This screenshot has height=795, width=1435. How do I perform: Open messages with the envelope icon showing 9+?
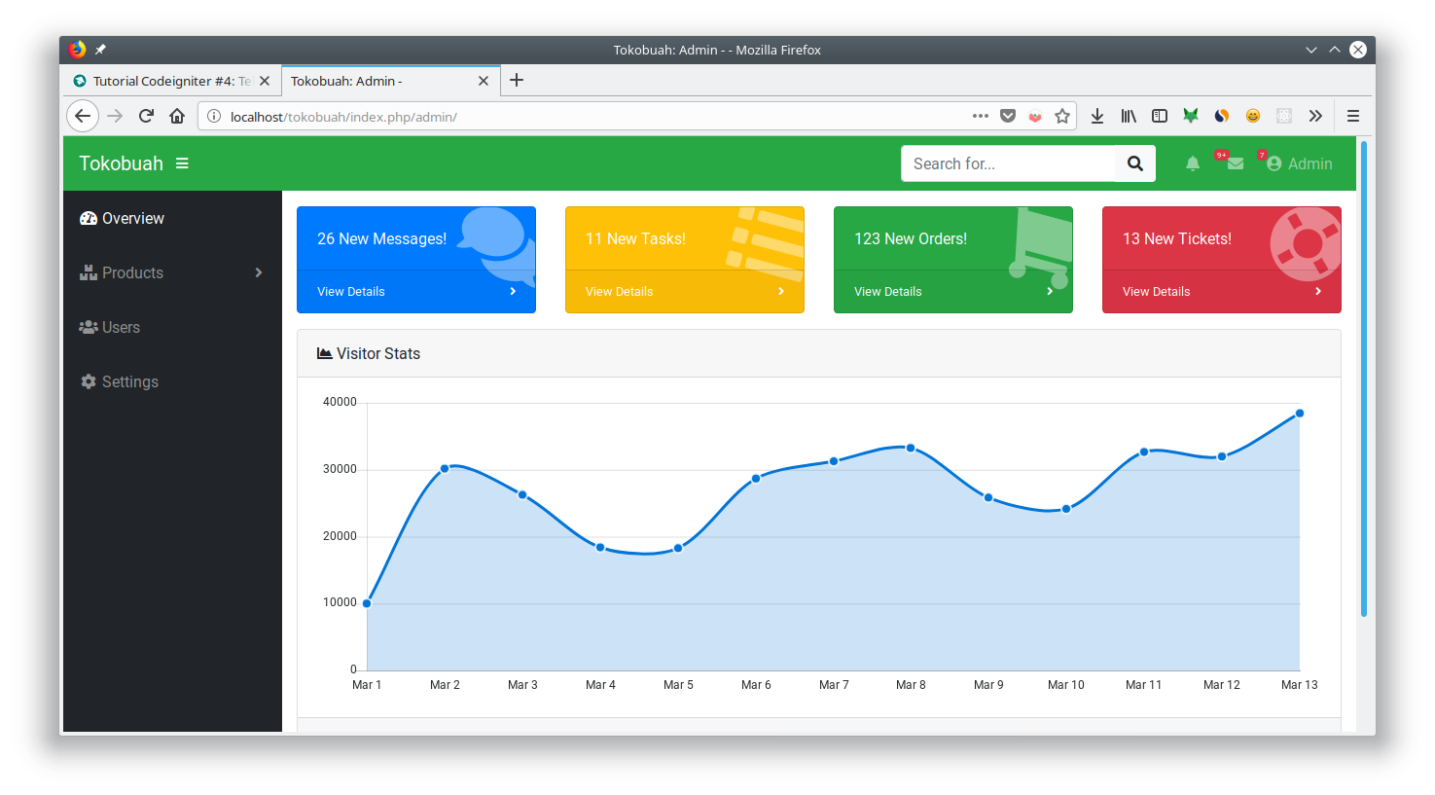click(x=1234, y=164)
